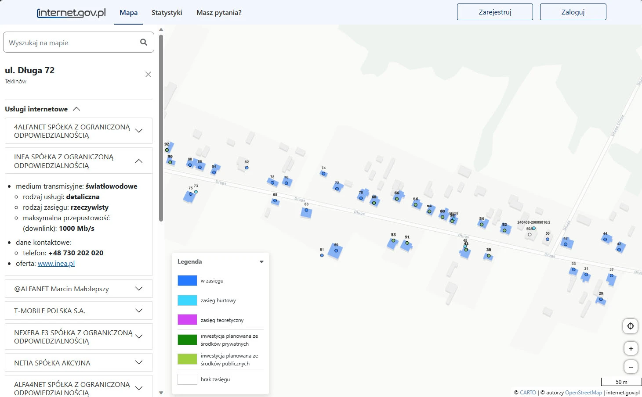
Task: Click the cyan 'zasięg hurtowy' legend swatch
Action: tap(187, 300)
